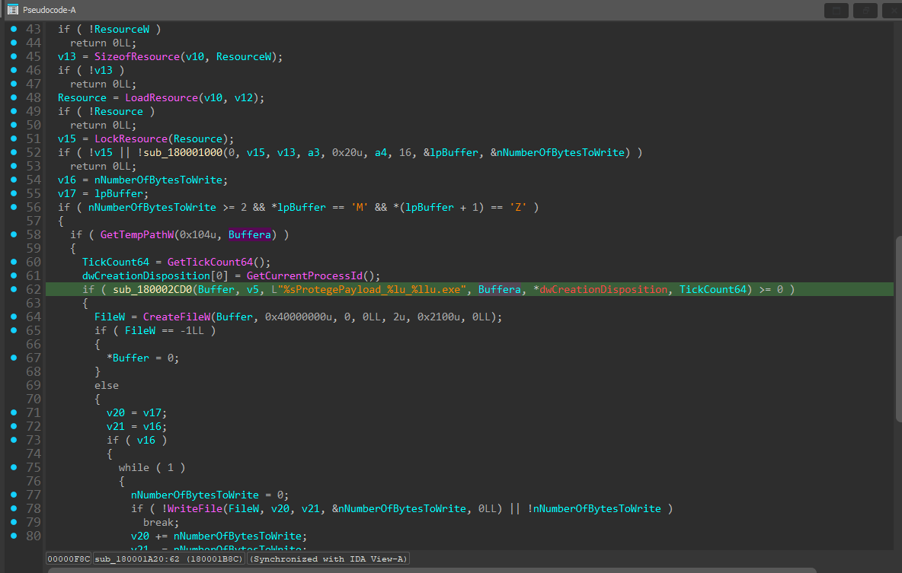Image resolution: width=902 pixels, height=573 pixels.
Task: Toggle breakpoint dot on line 78
Action: pos(14,508)
